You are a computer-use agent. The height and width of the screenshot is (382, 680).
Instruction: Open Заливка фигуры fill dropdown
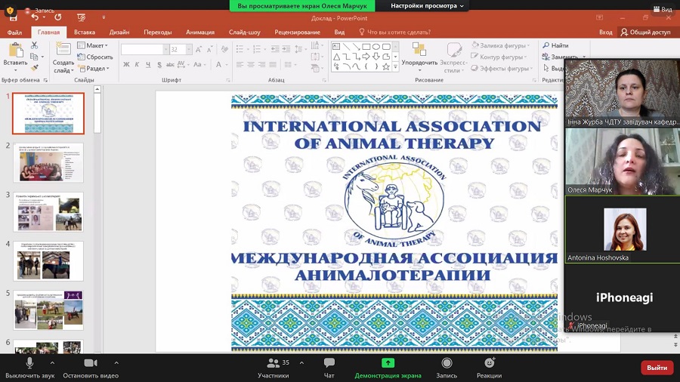click(501, 45)
